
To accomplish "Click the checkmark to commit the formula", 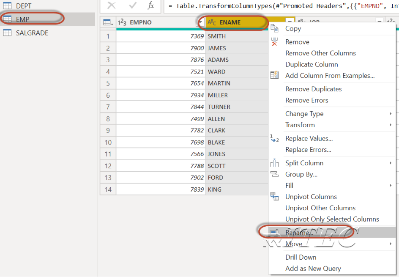I will (x=132, y=6).
